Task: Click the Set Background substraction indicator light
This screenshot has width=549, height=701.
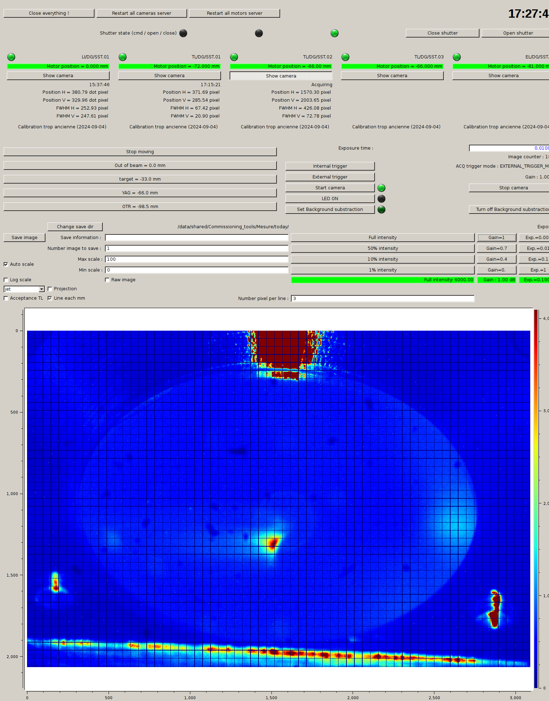Action: [381, 210]
